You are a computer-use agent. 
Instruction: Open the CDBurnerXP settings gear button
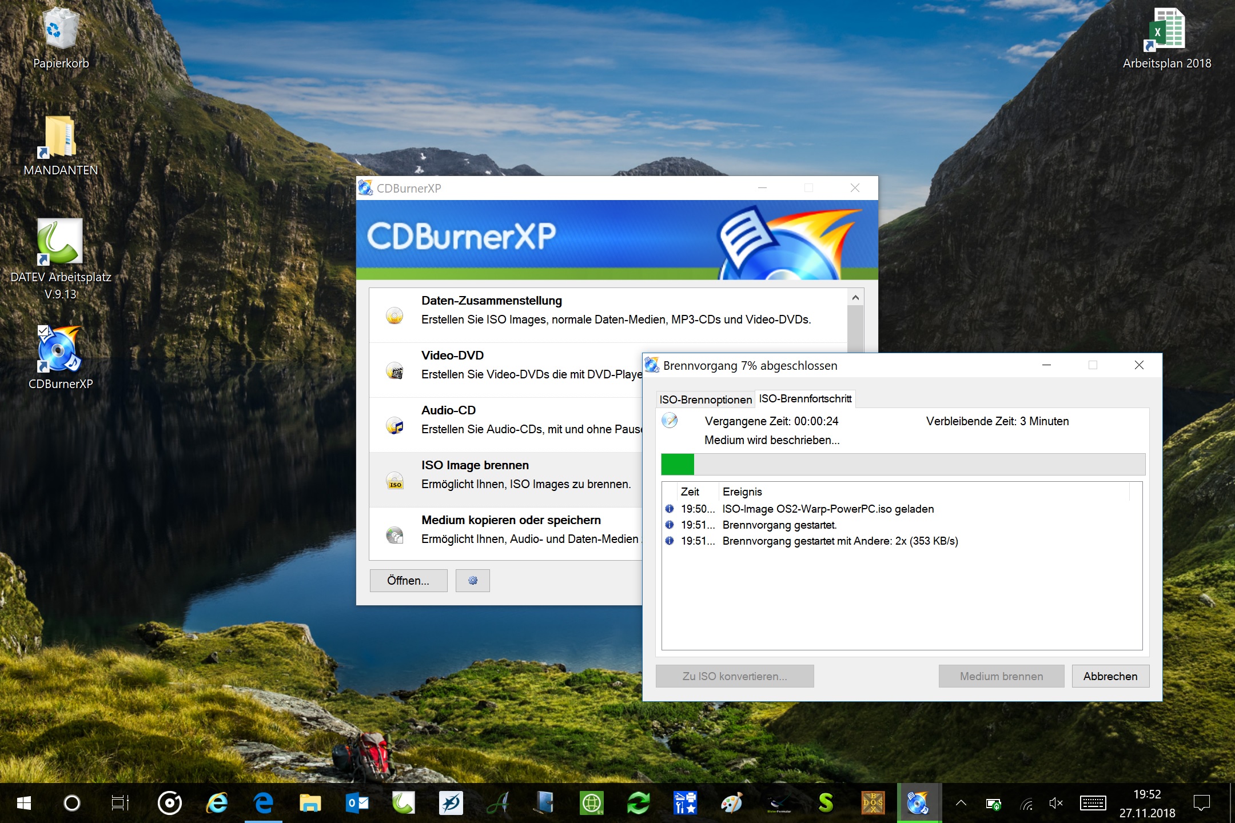click(473, 581)
